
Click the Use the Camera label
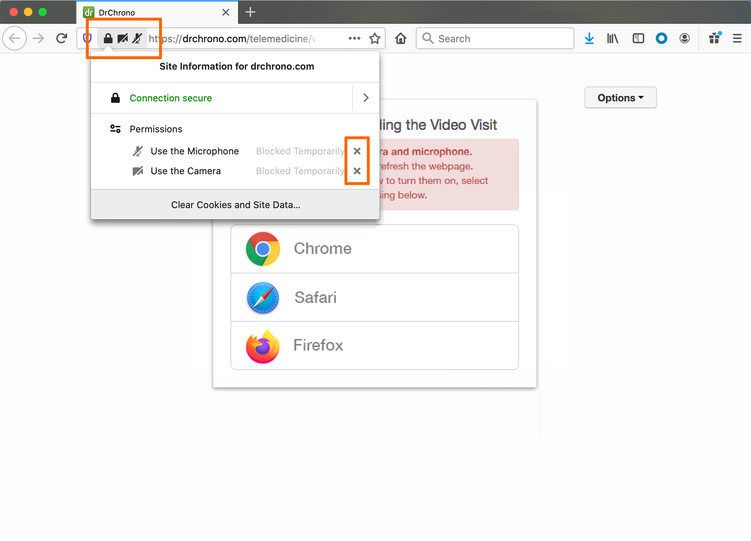(x=186, y=171)
